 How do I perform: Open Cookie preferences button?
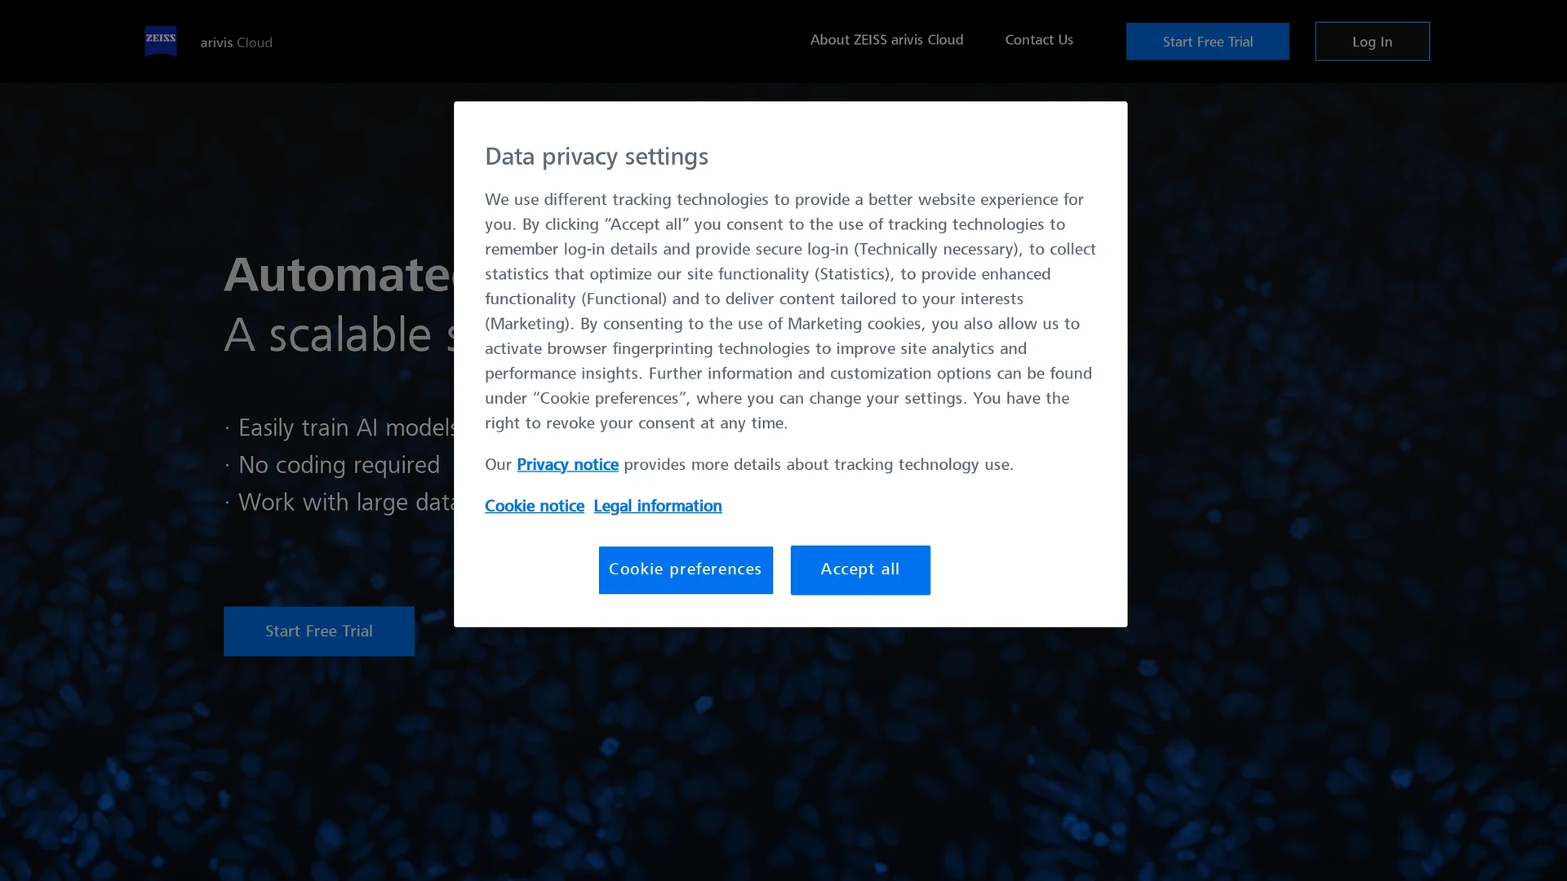pos(686,570)
